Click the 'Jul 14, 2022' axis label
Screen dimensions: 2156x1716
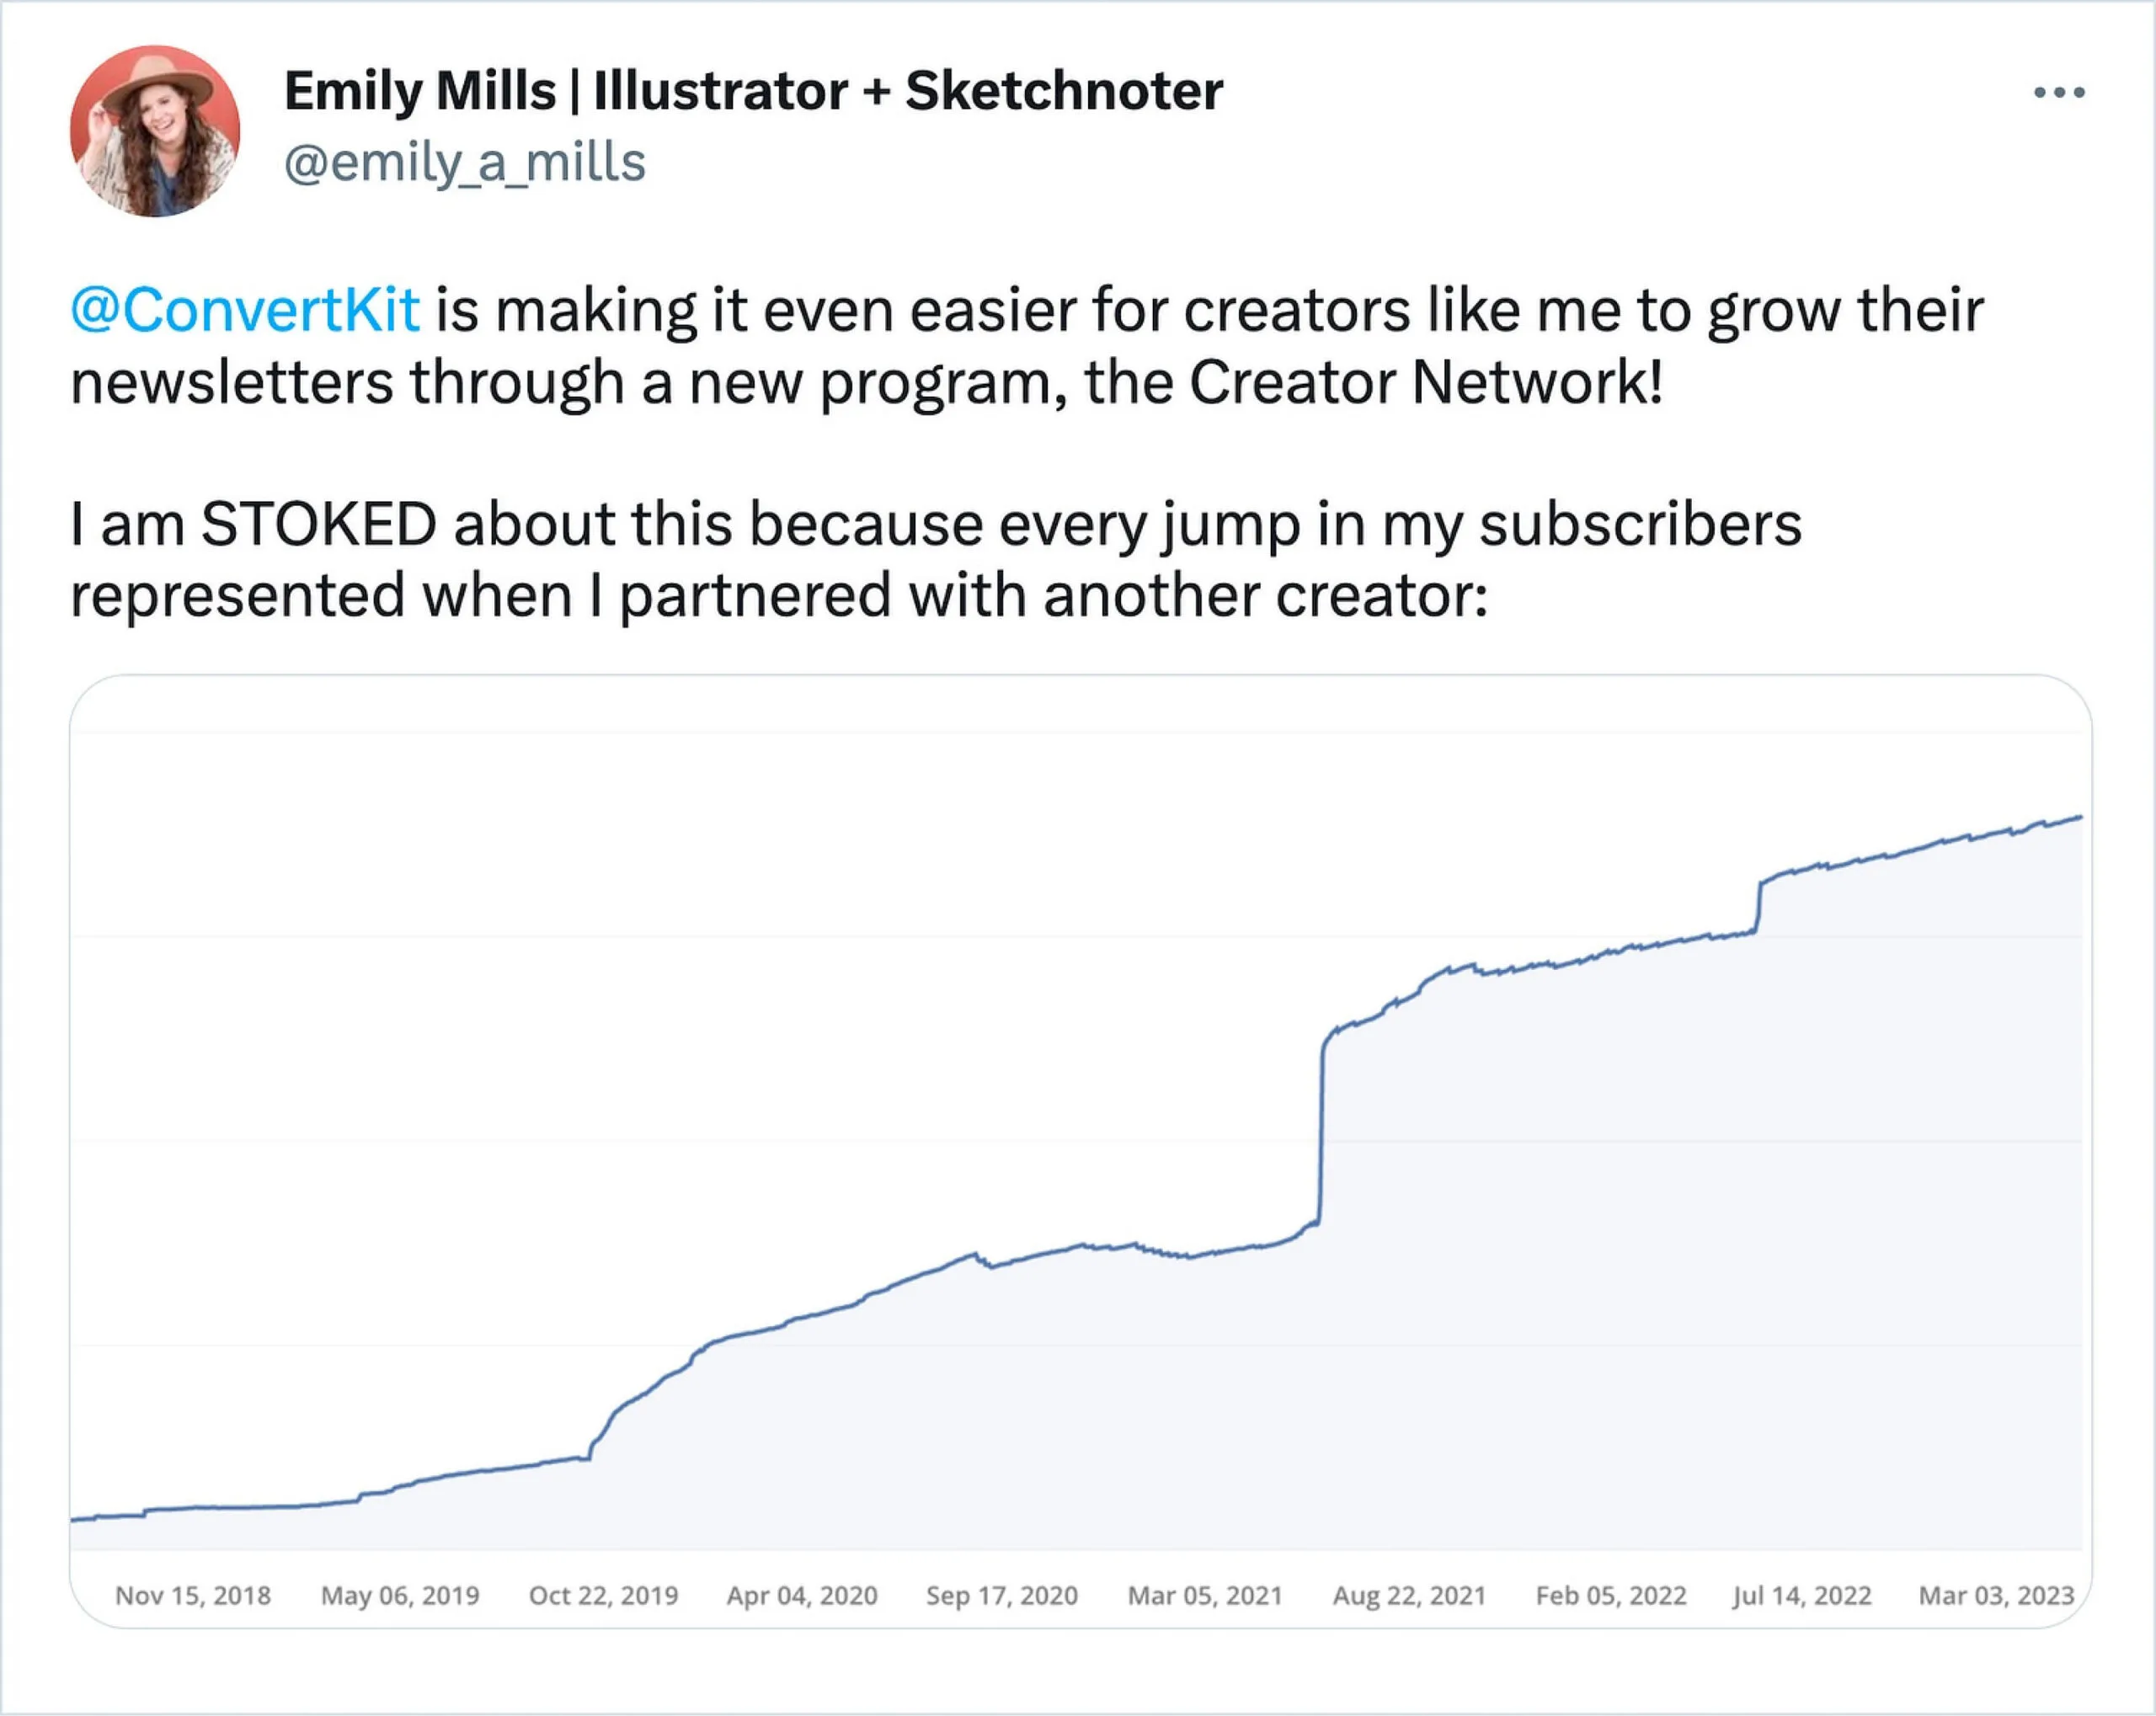[1802, 1595]
